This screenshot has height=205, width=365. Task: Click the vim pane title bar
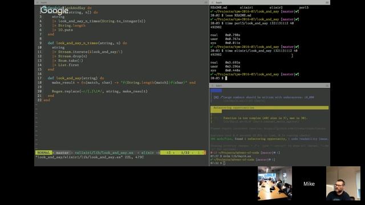tap(121, 2)
